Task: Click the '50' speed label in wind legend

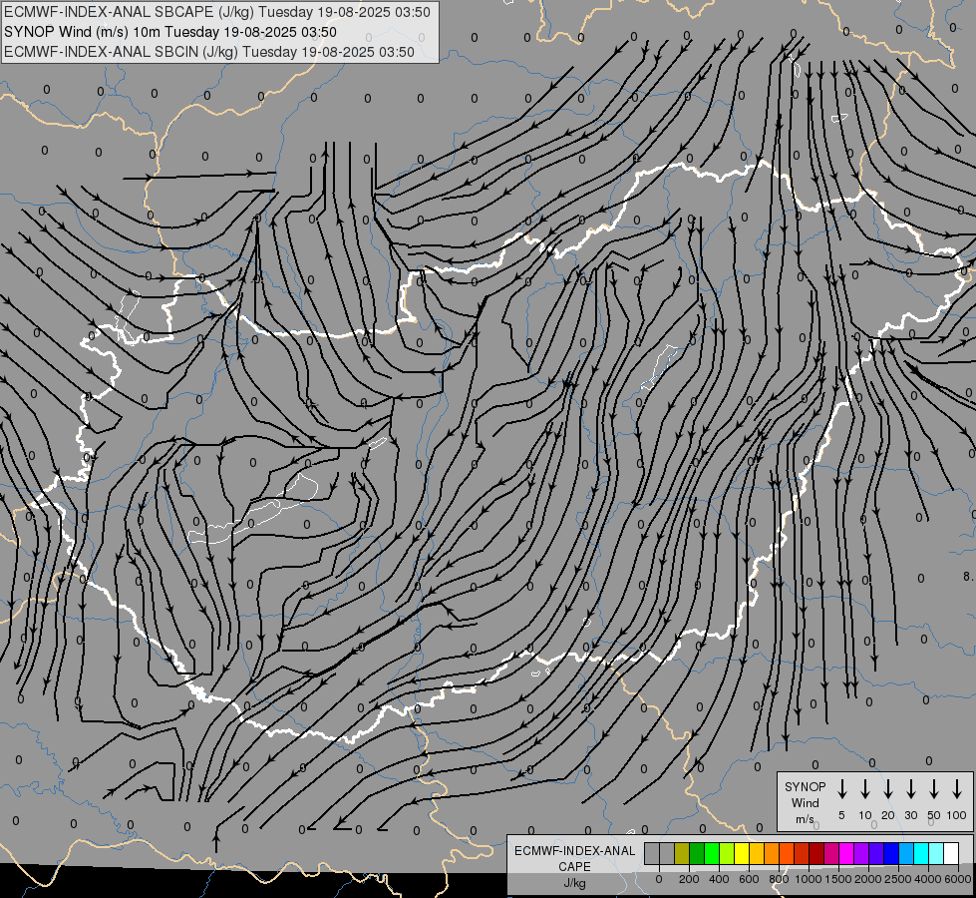Action: 934,815
